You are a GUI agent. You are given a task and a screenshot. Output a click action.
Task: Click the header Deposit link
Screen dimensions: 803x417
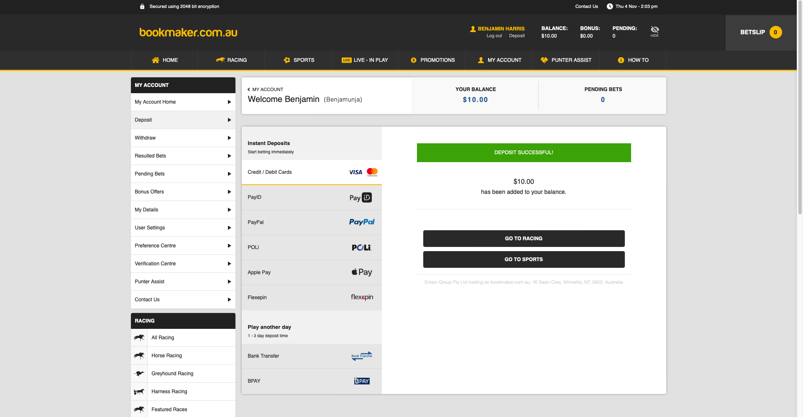click(517, 36)
